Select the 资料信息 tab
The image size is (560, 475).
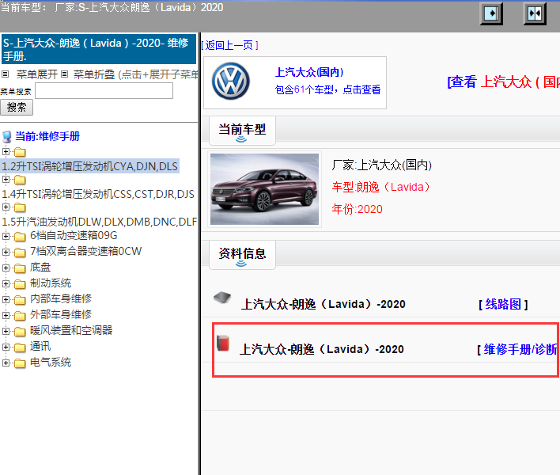click(x=242, y=254)
